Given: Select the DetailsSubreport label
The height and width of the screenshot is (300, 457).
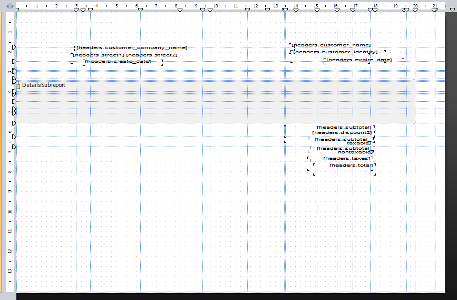Looking at the screenshot, I should pyautogui.click(x=44, y=85).
